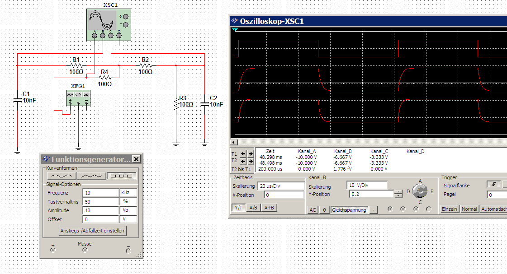Move cursor T2 right with arrow

point(250,161)
